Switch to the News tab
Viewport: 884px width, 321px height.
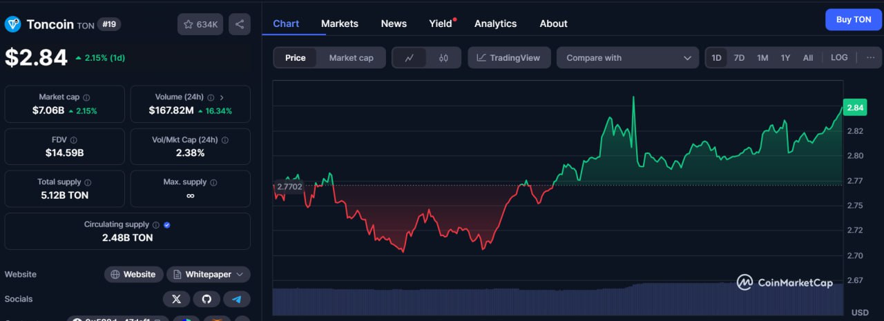point(394,23)
